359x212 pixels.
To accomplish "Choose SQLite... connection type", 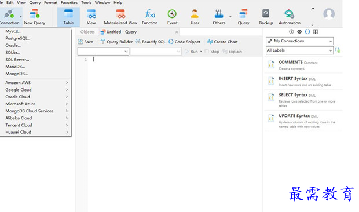I will (x=35, y=53).
